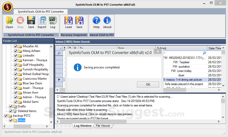Click the Save floppy icon in converter group
Image resolution: width=228 pixels, height=137 pixels.
pos(31,21)
